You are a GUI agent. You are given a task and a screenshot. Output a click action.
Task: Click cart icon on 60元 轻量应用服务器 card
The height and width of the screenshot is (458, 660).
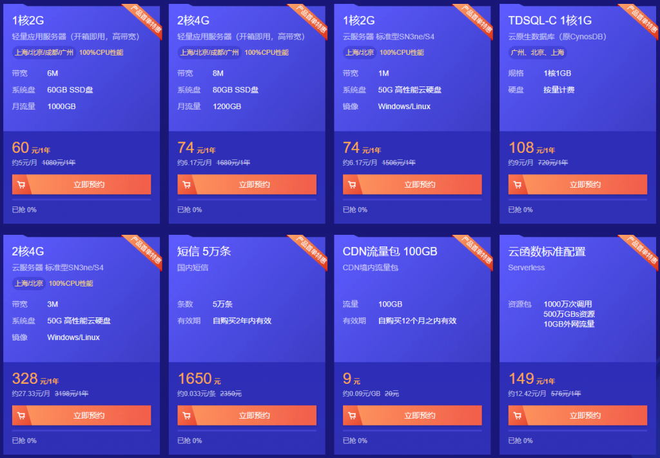coord(21,185)
